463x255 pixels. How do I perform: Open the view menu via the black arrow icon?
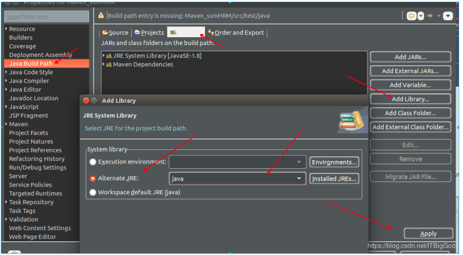[x=448, y=15]
